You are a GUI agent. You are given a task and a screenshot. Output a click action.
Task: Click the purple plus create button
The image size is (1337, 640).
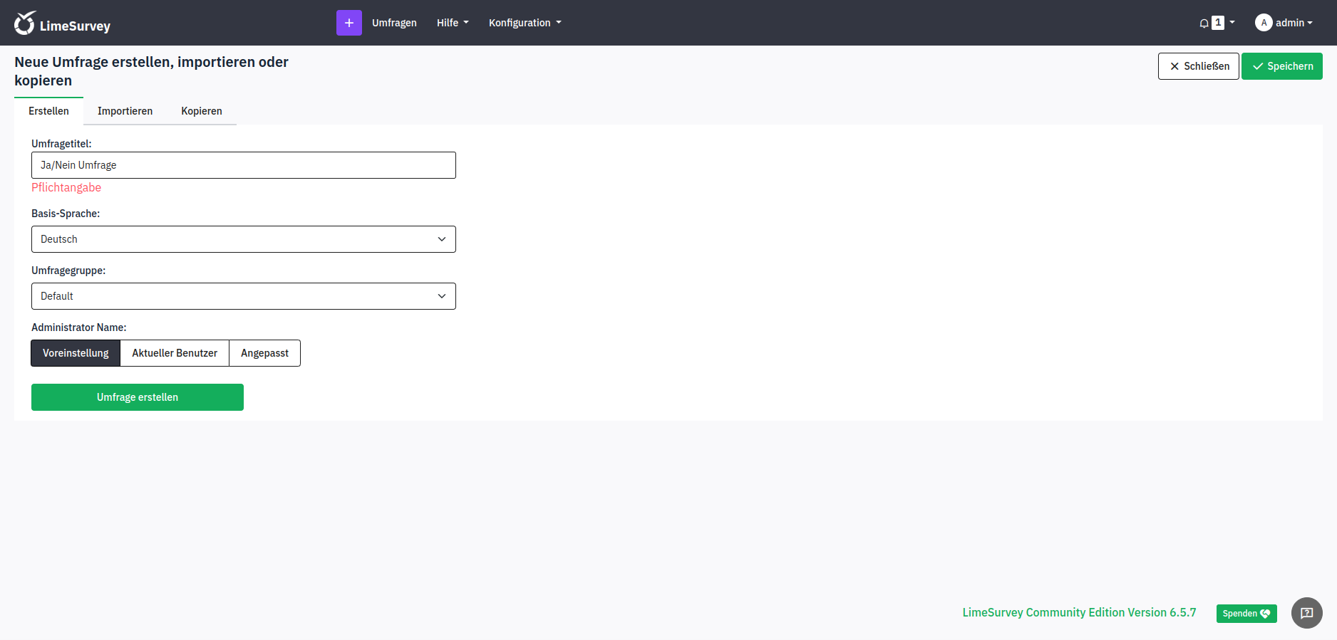[349, 23]
